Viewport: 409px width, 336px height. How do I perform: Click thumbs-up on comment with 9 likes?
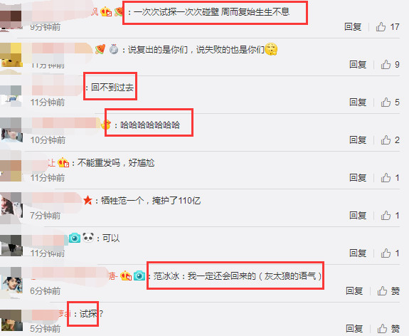coord(386,64)
